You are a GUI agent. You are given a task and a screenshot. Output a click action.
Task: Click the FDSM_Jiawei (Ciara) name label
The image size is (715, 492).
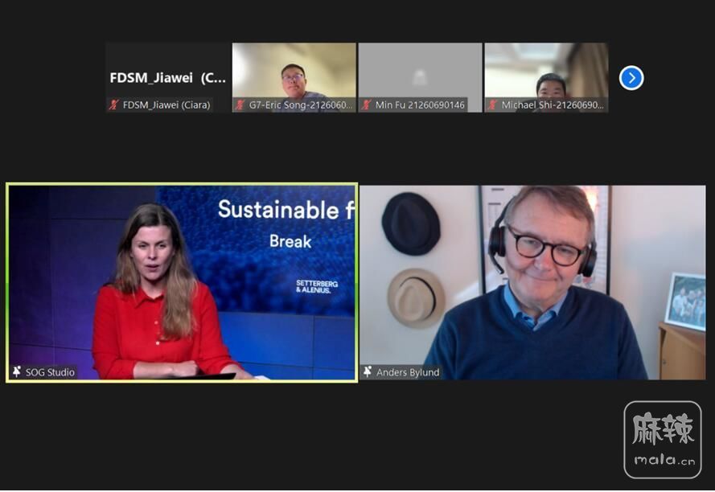(166, 105)
